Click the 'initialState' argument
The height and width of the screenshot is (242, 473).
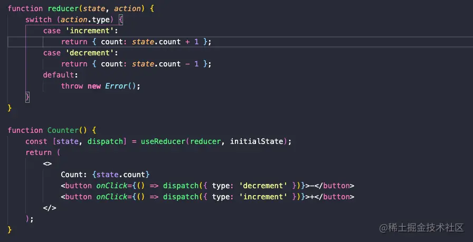point(257,141)
